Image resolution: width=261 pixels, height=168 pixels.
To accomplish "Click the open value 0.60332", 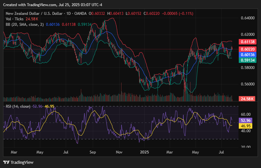I will click(x=98, y=14).
